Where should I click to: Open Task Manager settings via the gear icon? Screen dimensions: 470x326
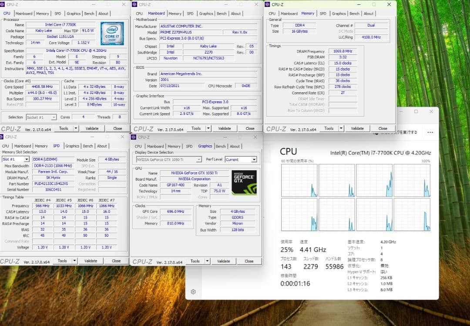(x=193, y=292)
